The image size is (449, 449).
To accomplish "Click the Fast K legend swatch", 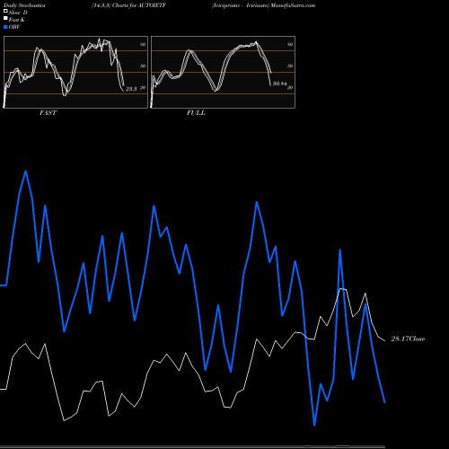I will [x=5, y=19].
